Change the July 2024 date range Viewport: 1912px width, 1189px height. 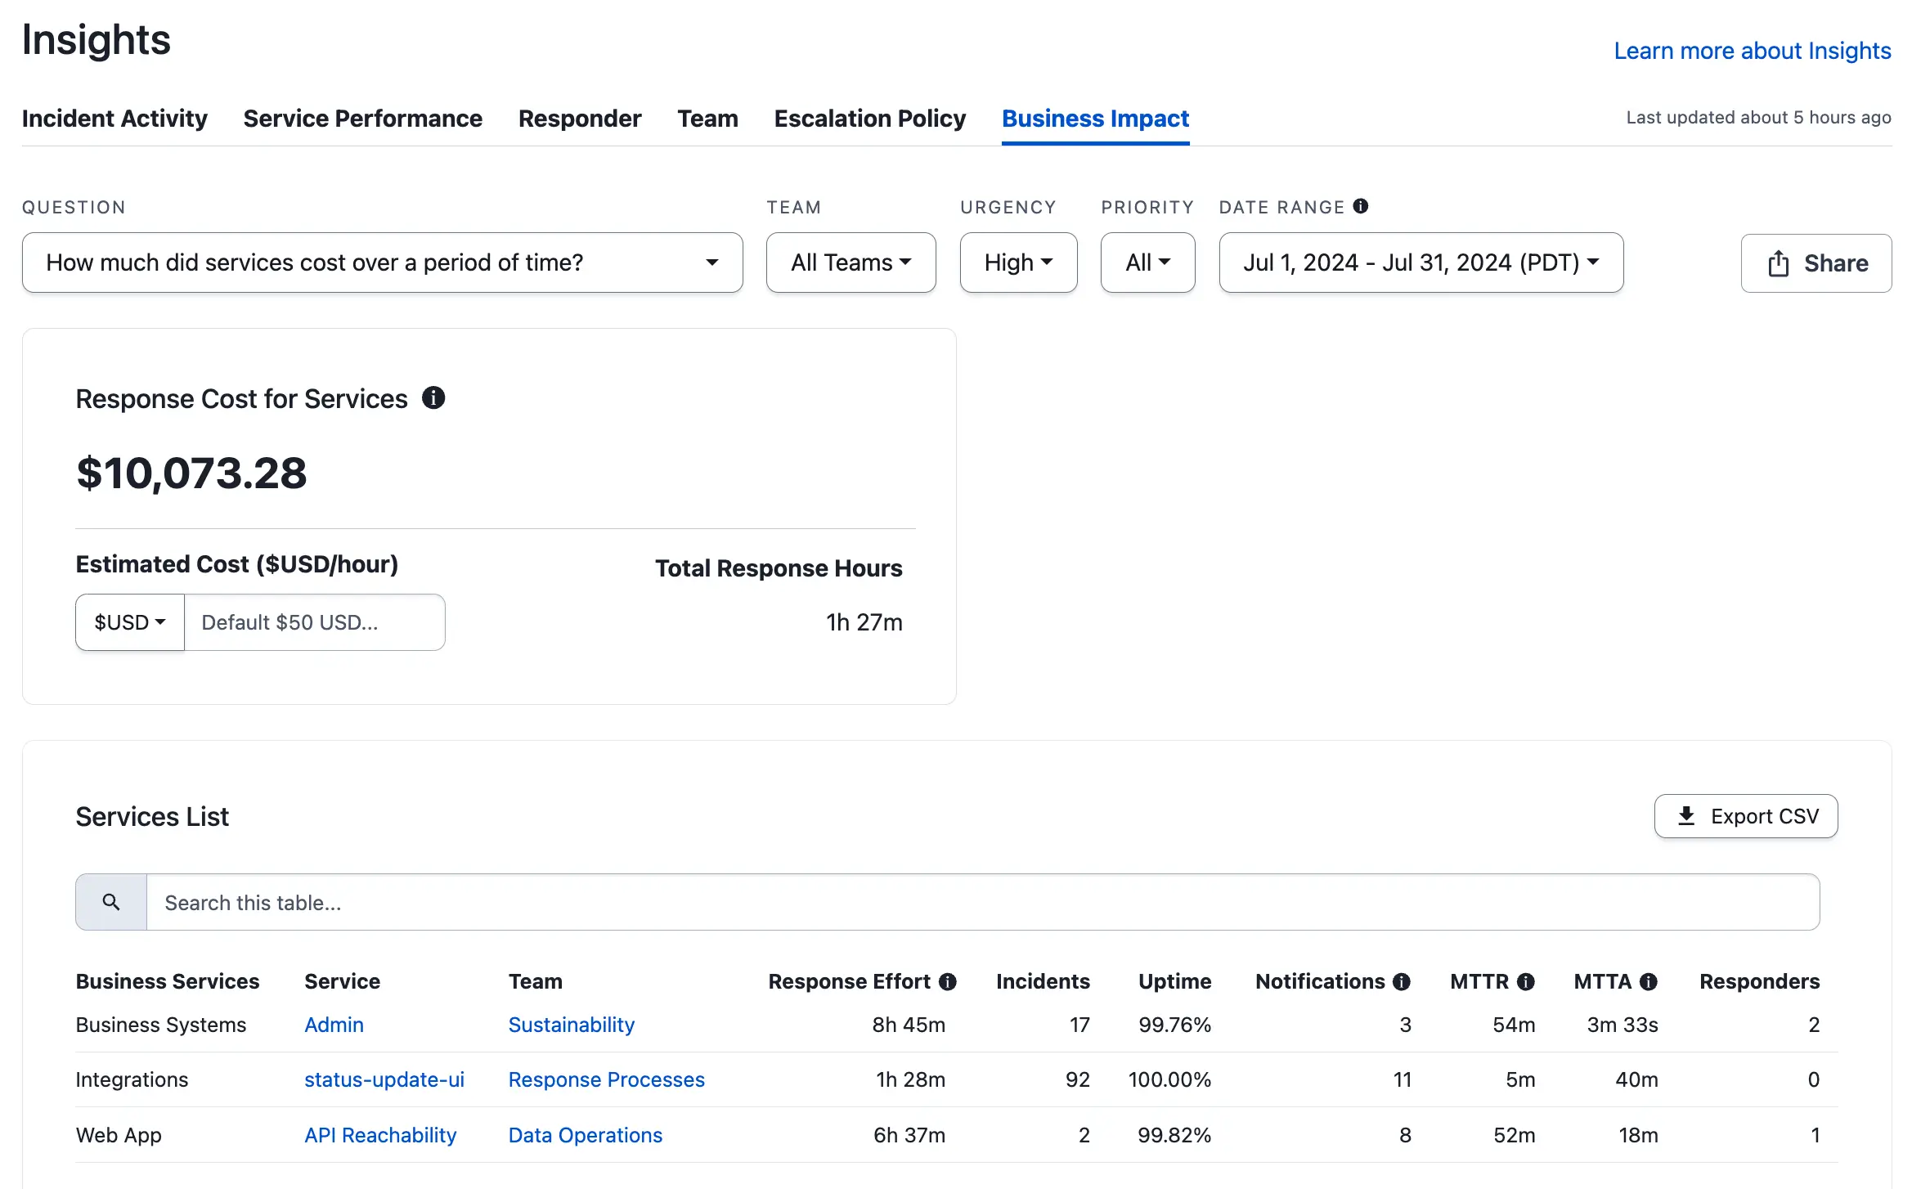1421,262
